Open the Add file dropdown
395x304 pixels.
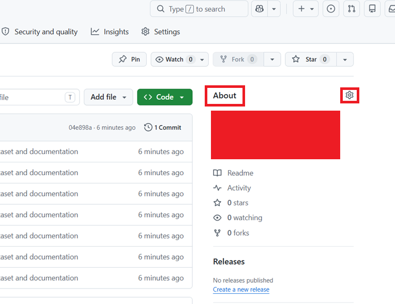[x=109, y=97]
